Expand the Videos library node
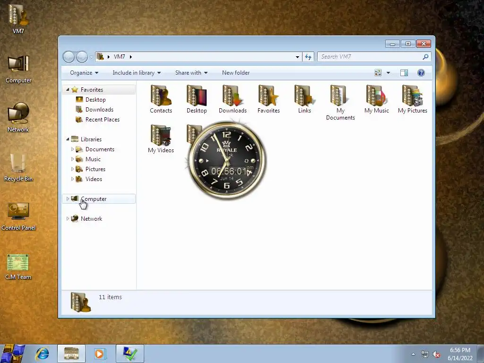 72,179
